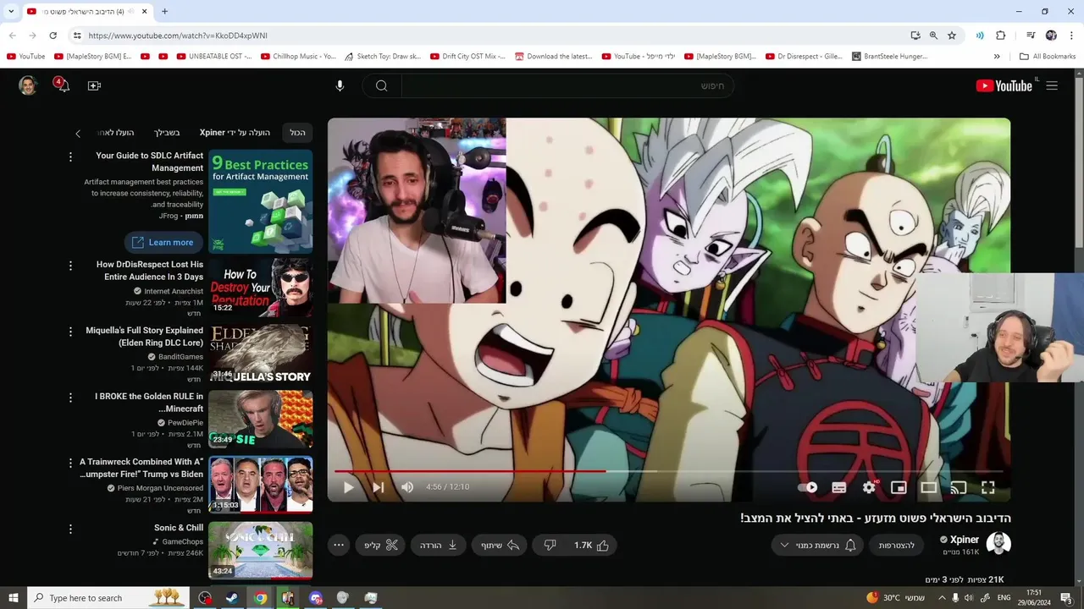Mute the video player volume
This screenshot has height=609, width=1084.
coord(407,487)
